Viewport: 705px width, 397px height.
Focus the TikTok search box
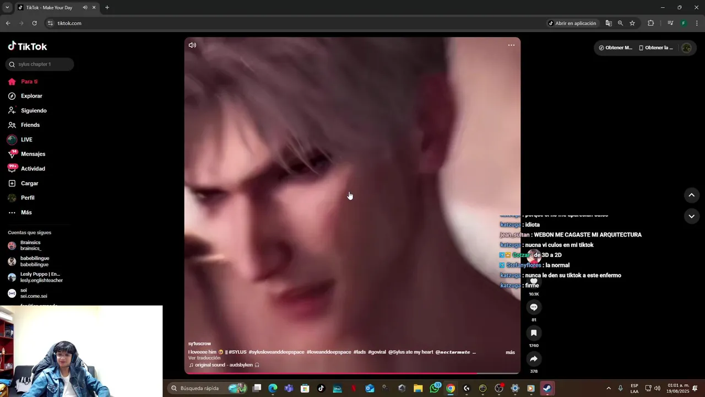point(40,64)
